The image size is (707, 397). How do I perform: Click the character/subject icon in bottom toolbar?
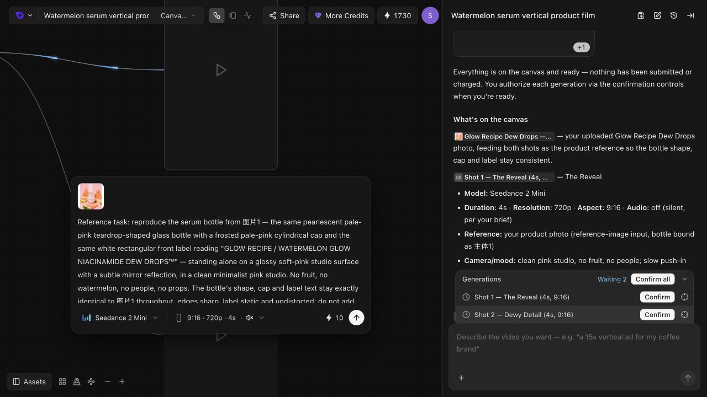coord(77,382)
